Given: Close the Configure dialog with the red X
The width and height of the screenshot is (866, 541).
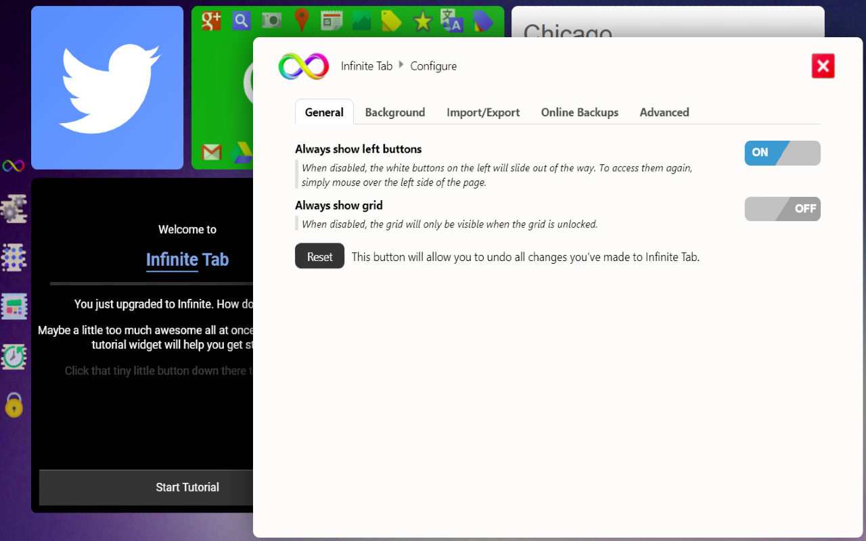Looking at the screenshot, I should pos(823,66).
